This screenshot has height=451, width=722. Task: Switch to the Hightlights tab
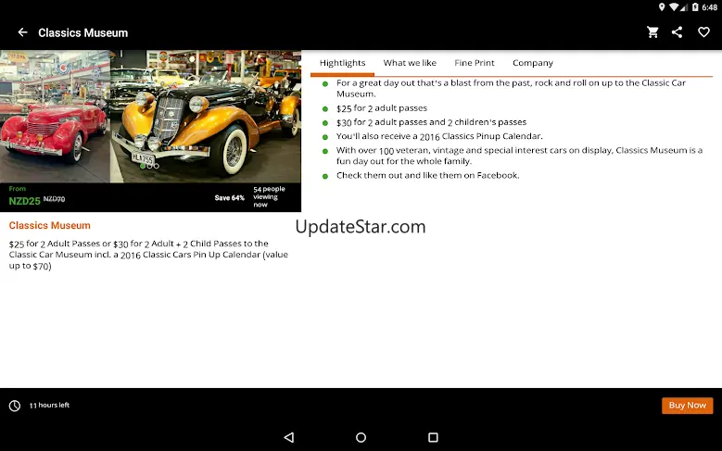(342, 63)
